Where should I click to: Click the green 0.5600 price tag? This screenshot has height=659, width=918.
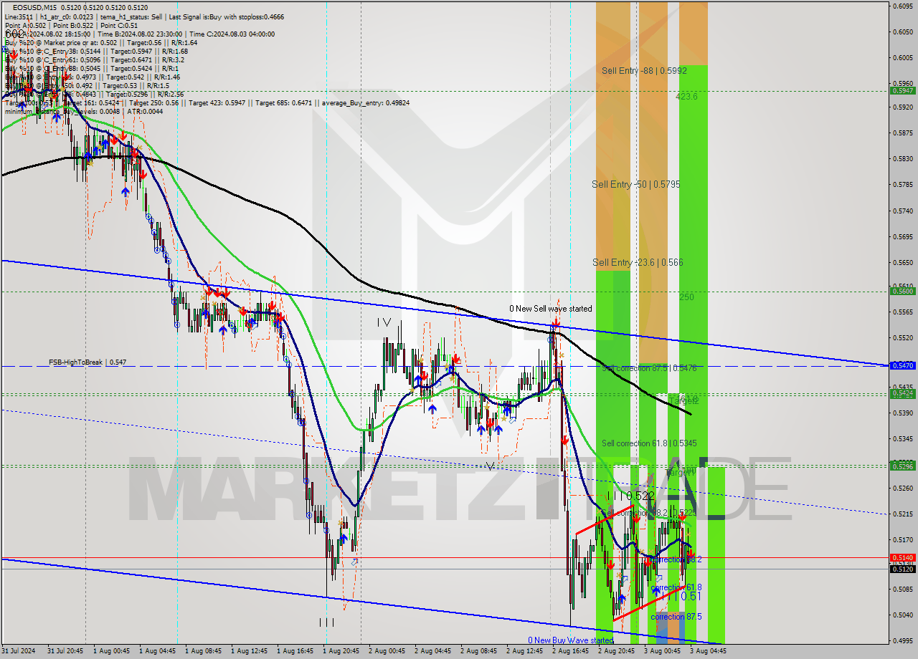pyautogui.click(x=902, y=291)
